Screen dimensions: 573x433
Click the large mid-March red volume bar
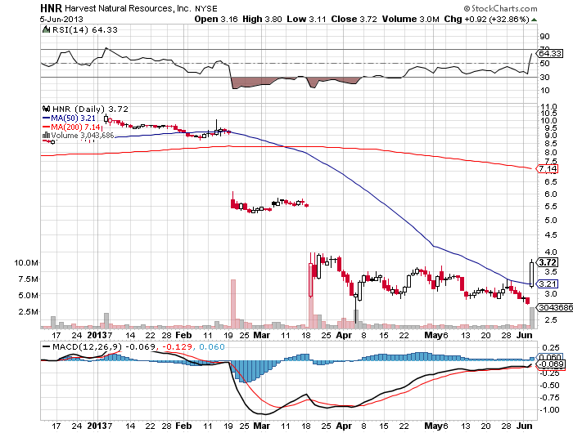click(x=311, y=296)
